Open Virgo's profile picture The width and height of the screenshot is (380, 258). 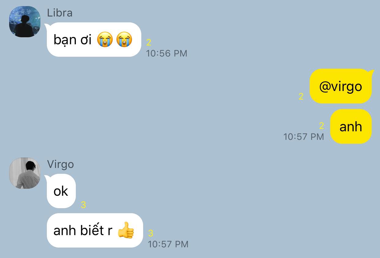tap(25, 173)
